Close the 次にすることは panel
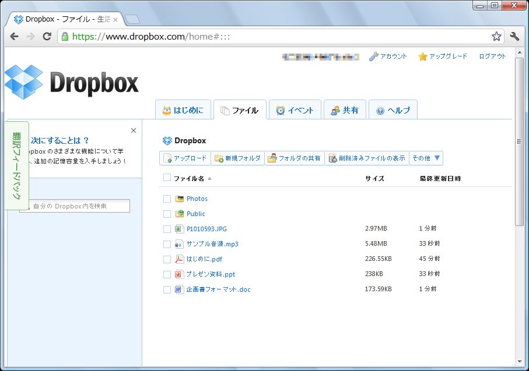529x371 pixels. [x=134, y=130]
